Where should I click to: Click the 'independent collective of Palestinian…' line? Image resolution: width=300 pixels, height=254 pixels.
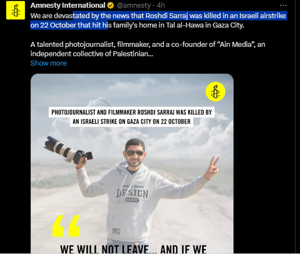pyautogui.click(x=91, y=53)
